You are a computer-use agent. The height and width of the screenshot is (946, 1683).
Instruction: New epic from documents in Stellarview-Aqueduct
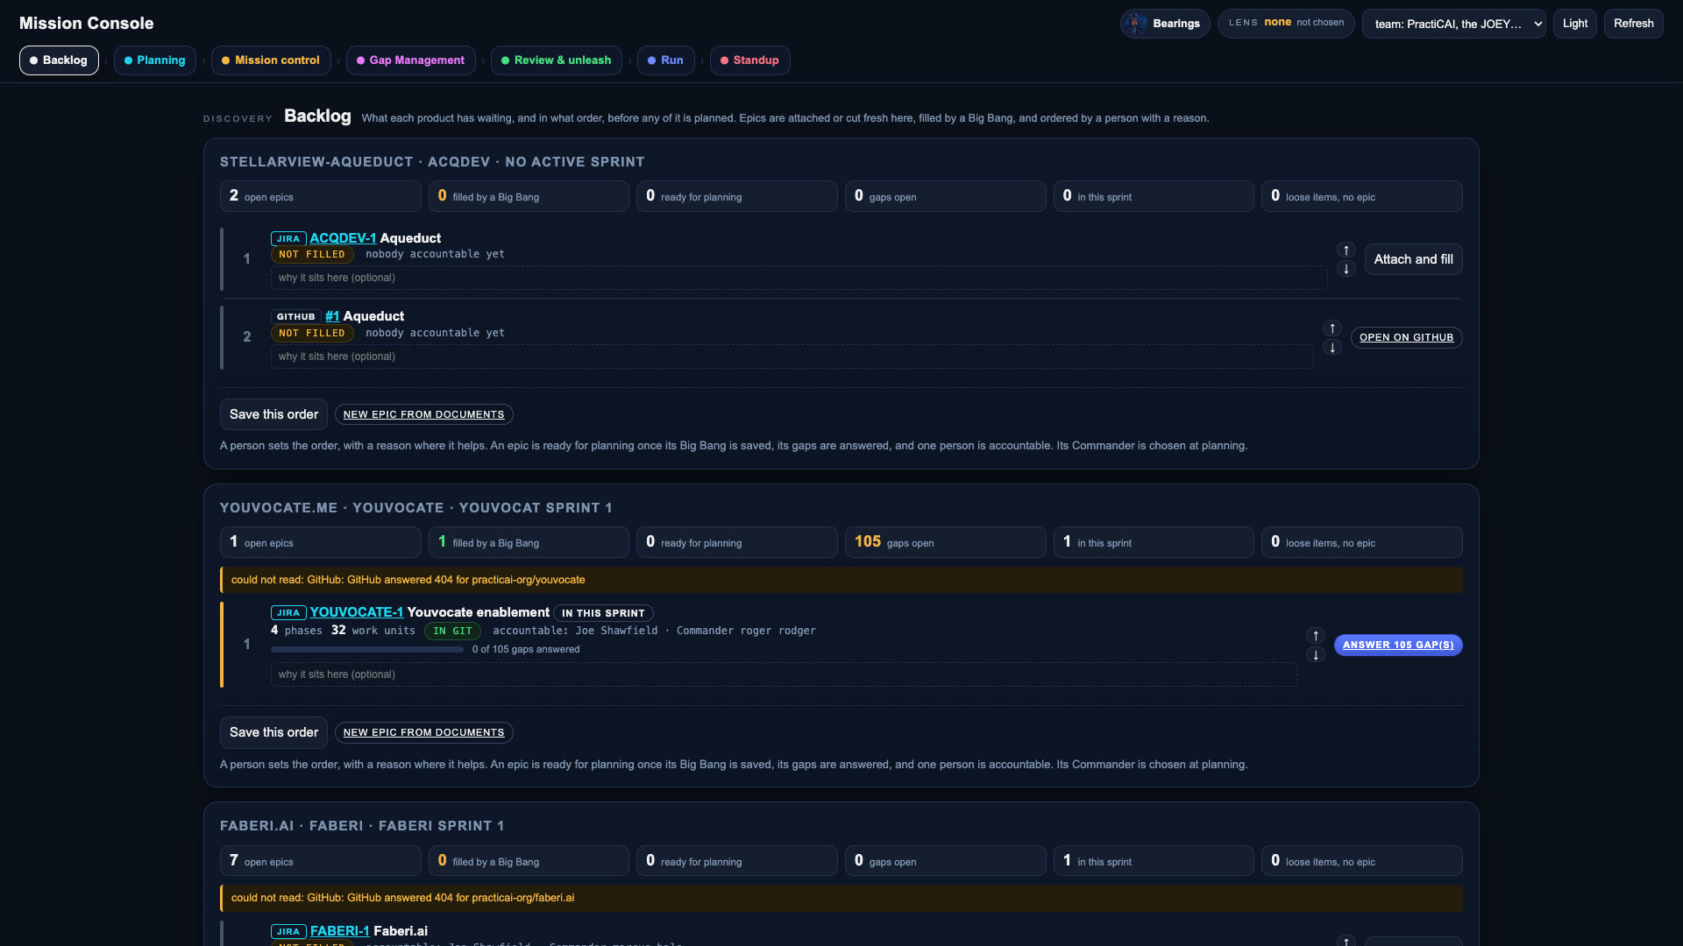point(424,415)
